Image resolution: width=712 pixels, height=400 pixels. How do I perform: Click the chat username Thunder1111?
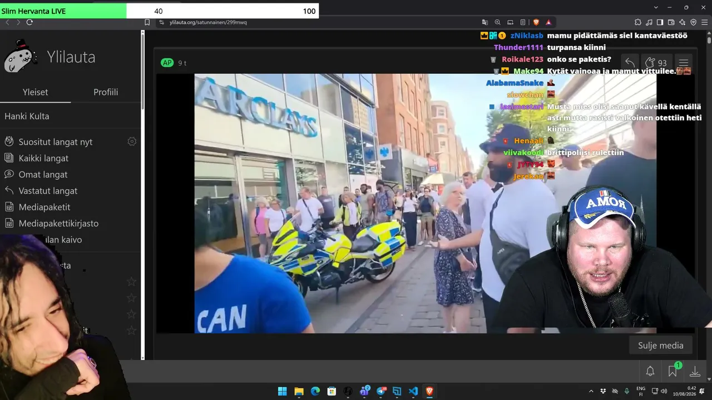point(518,47)
